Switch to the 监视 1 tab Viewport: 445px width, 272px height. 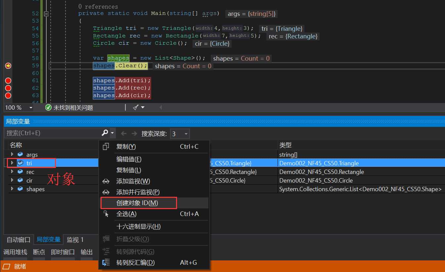75,240
